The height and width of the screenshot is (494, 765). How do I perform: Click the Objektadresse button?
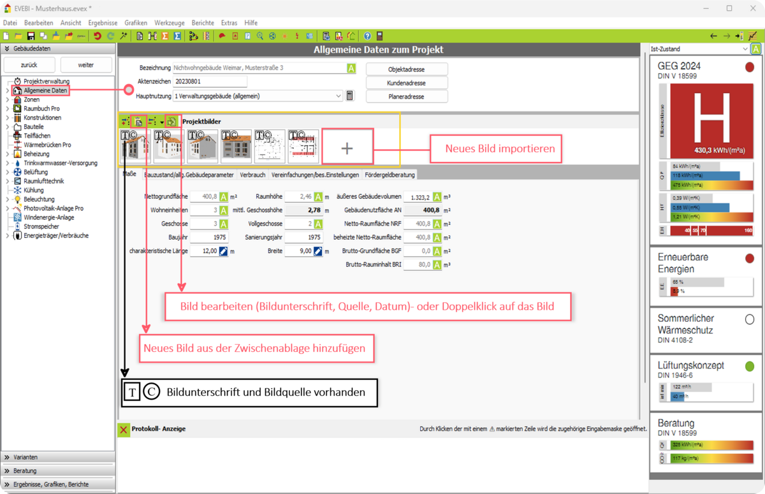pyautogui.click(x=407, y=69)
